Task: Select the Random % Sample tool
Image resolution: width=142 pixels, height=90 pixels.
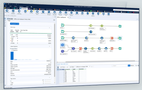Action: (x=71, y=13)
